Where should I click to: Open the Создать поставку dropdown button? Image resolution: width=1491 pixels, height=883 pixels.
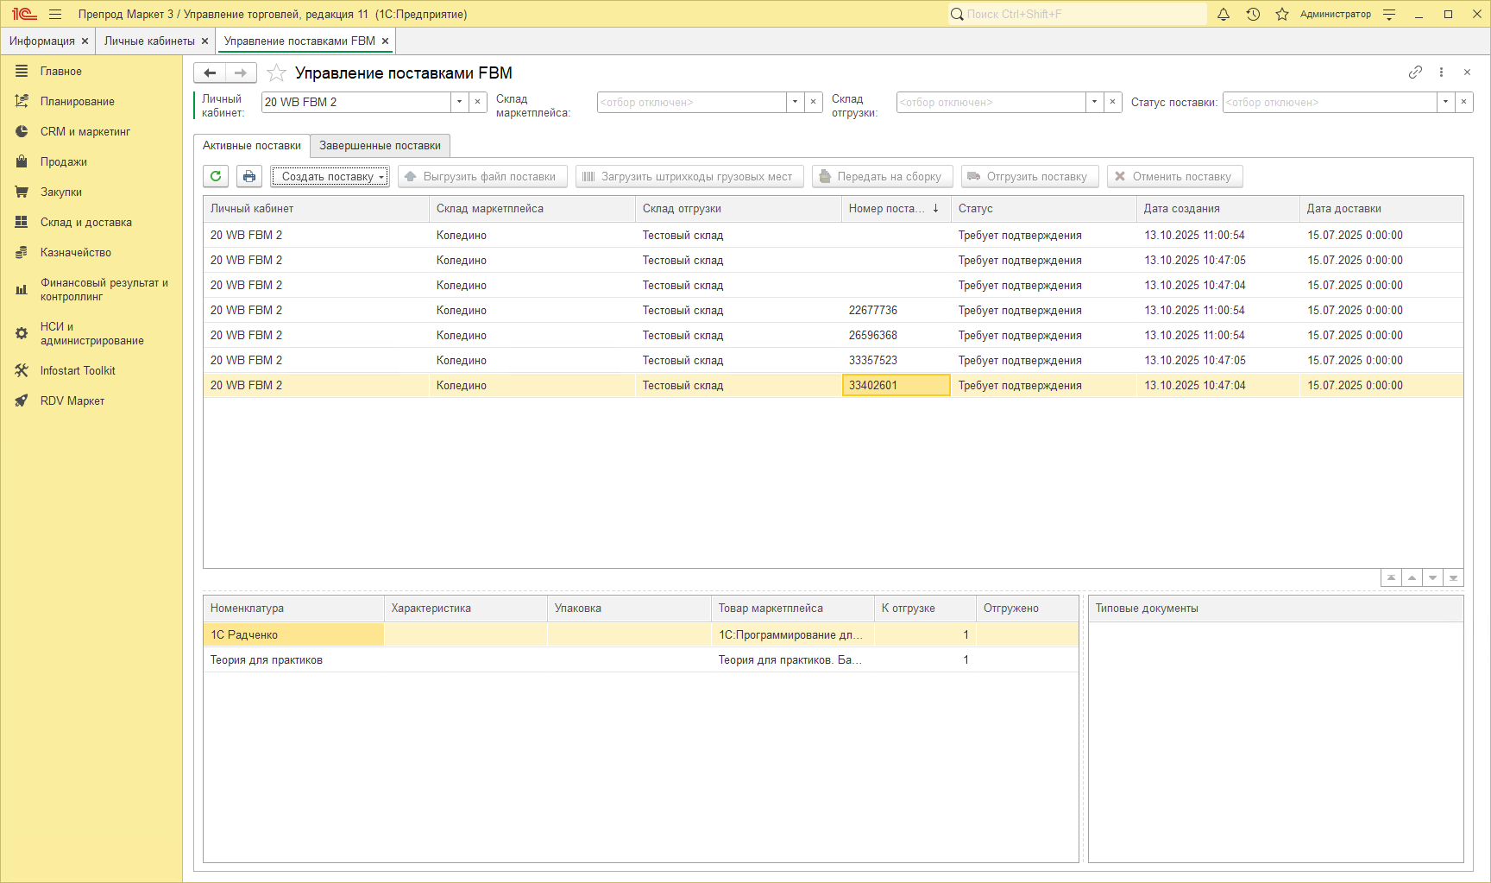coord(330,176)
